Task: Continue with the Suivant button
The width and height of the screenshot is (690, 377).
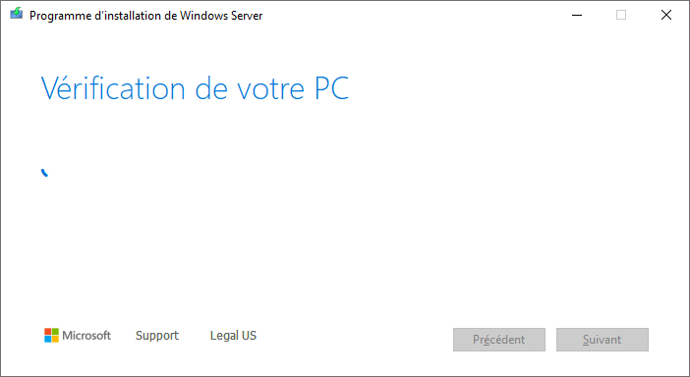Action: tap(602, 340)
